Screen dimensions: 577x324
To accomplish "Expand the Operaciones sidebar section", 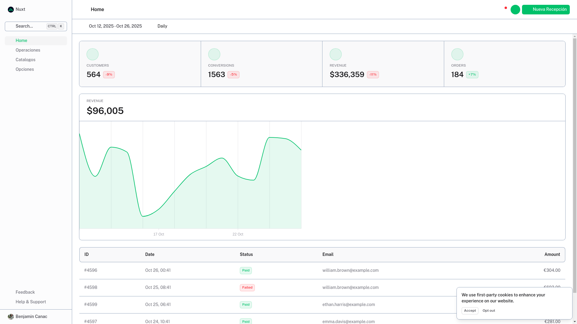I will coord(28,50).
